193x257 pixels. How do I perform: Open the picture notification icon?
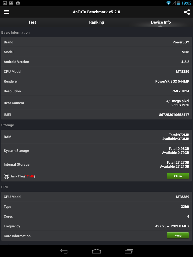pyautogui.click(x=5, y=3)
